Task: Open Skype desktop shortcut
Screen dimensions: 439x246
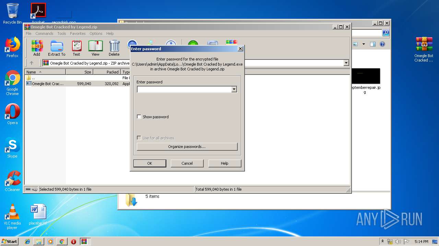Action: [x=12, y=148]
